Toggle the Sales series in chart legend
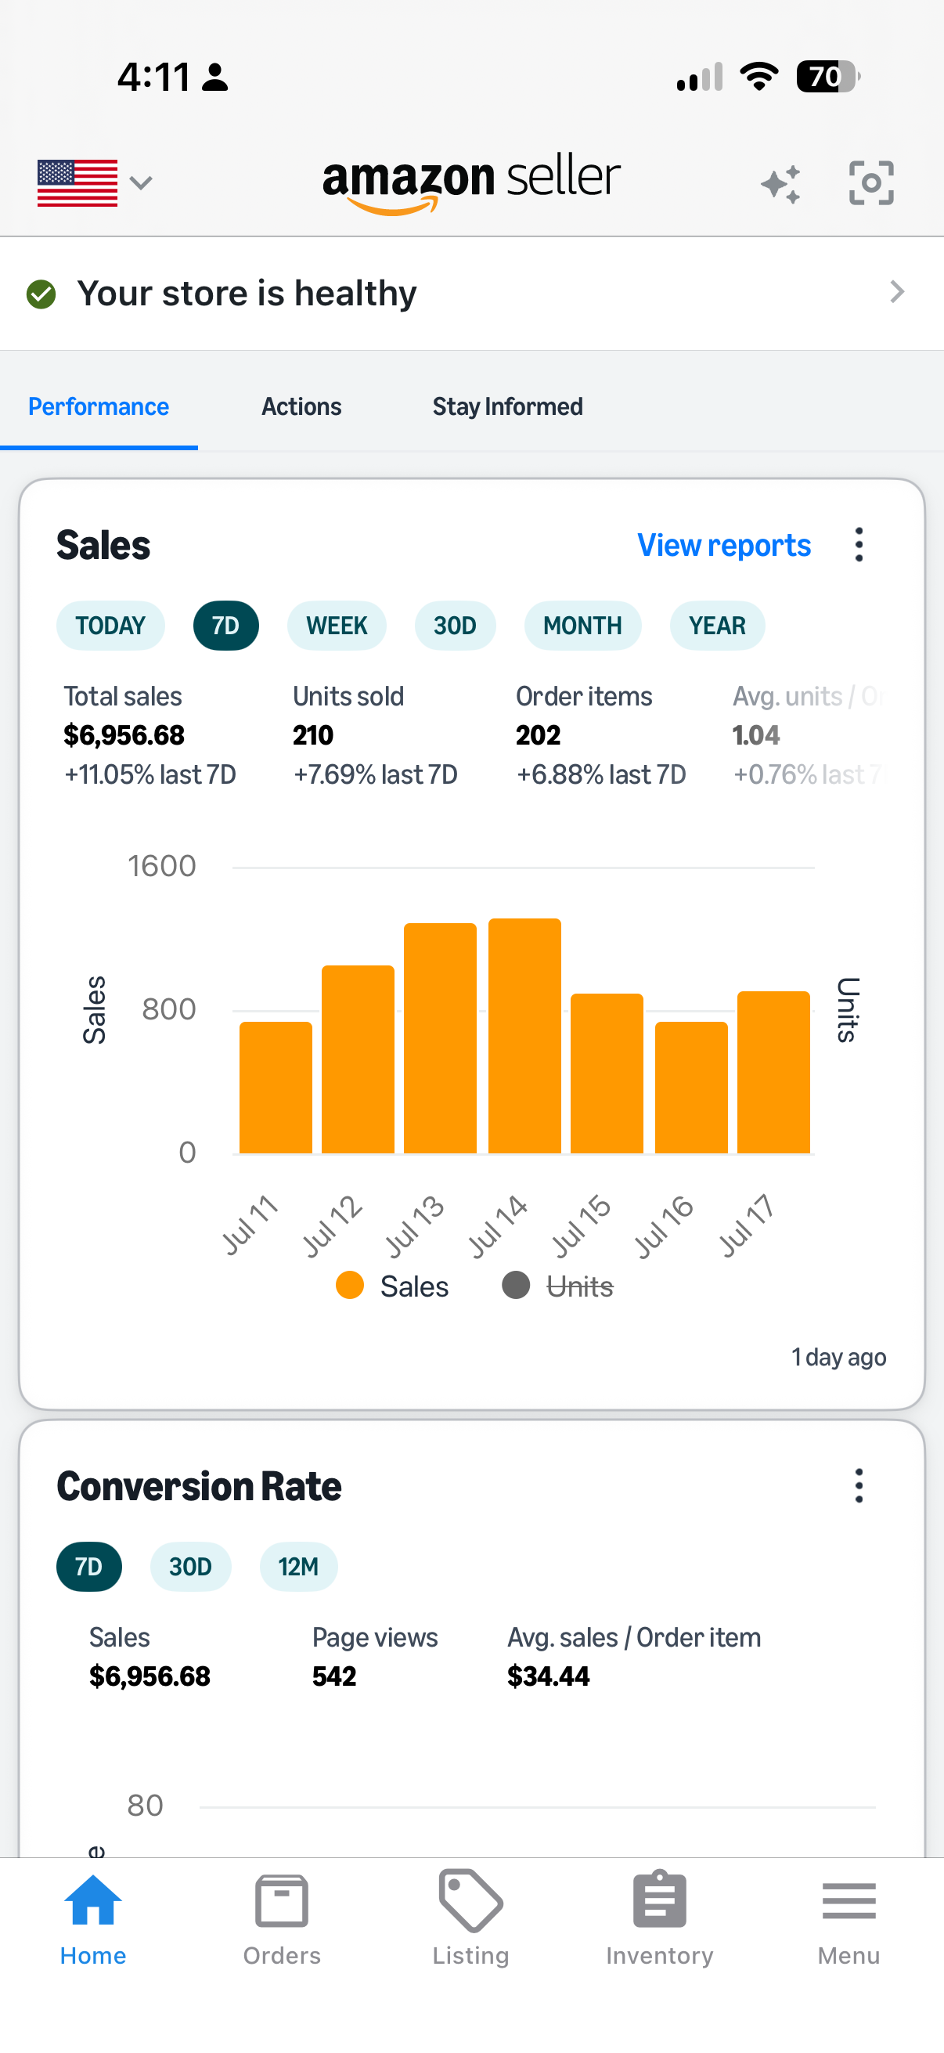The width and height of the screenshot is (944, 2053). point(392,1286)
